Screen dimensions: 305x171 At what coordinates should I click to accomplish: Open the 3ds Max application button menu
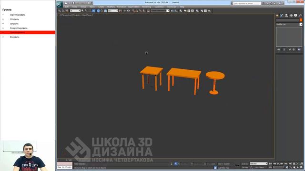point(59,4)
